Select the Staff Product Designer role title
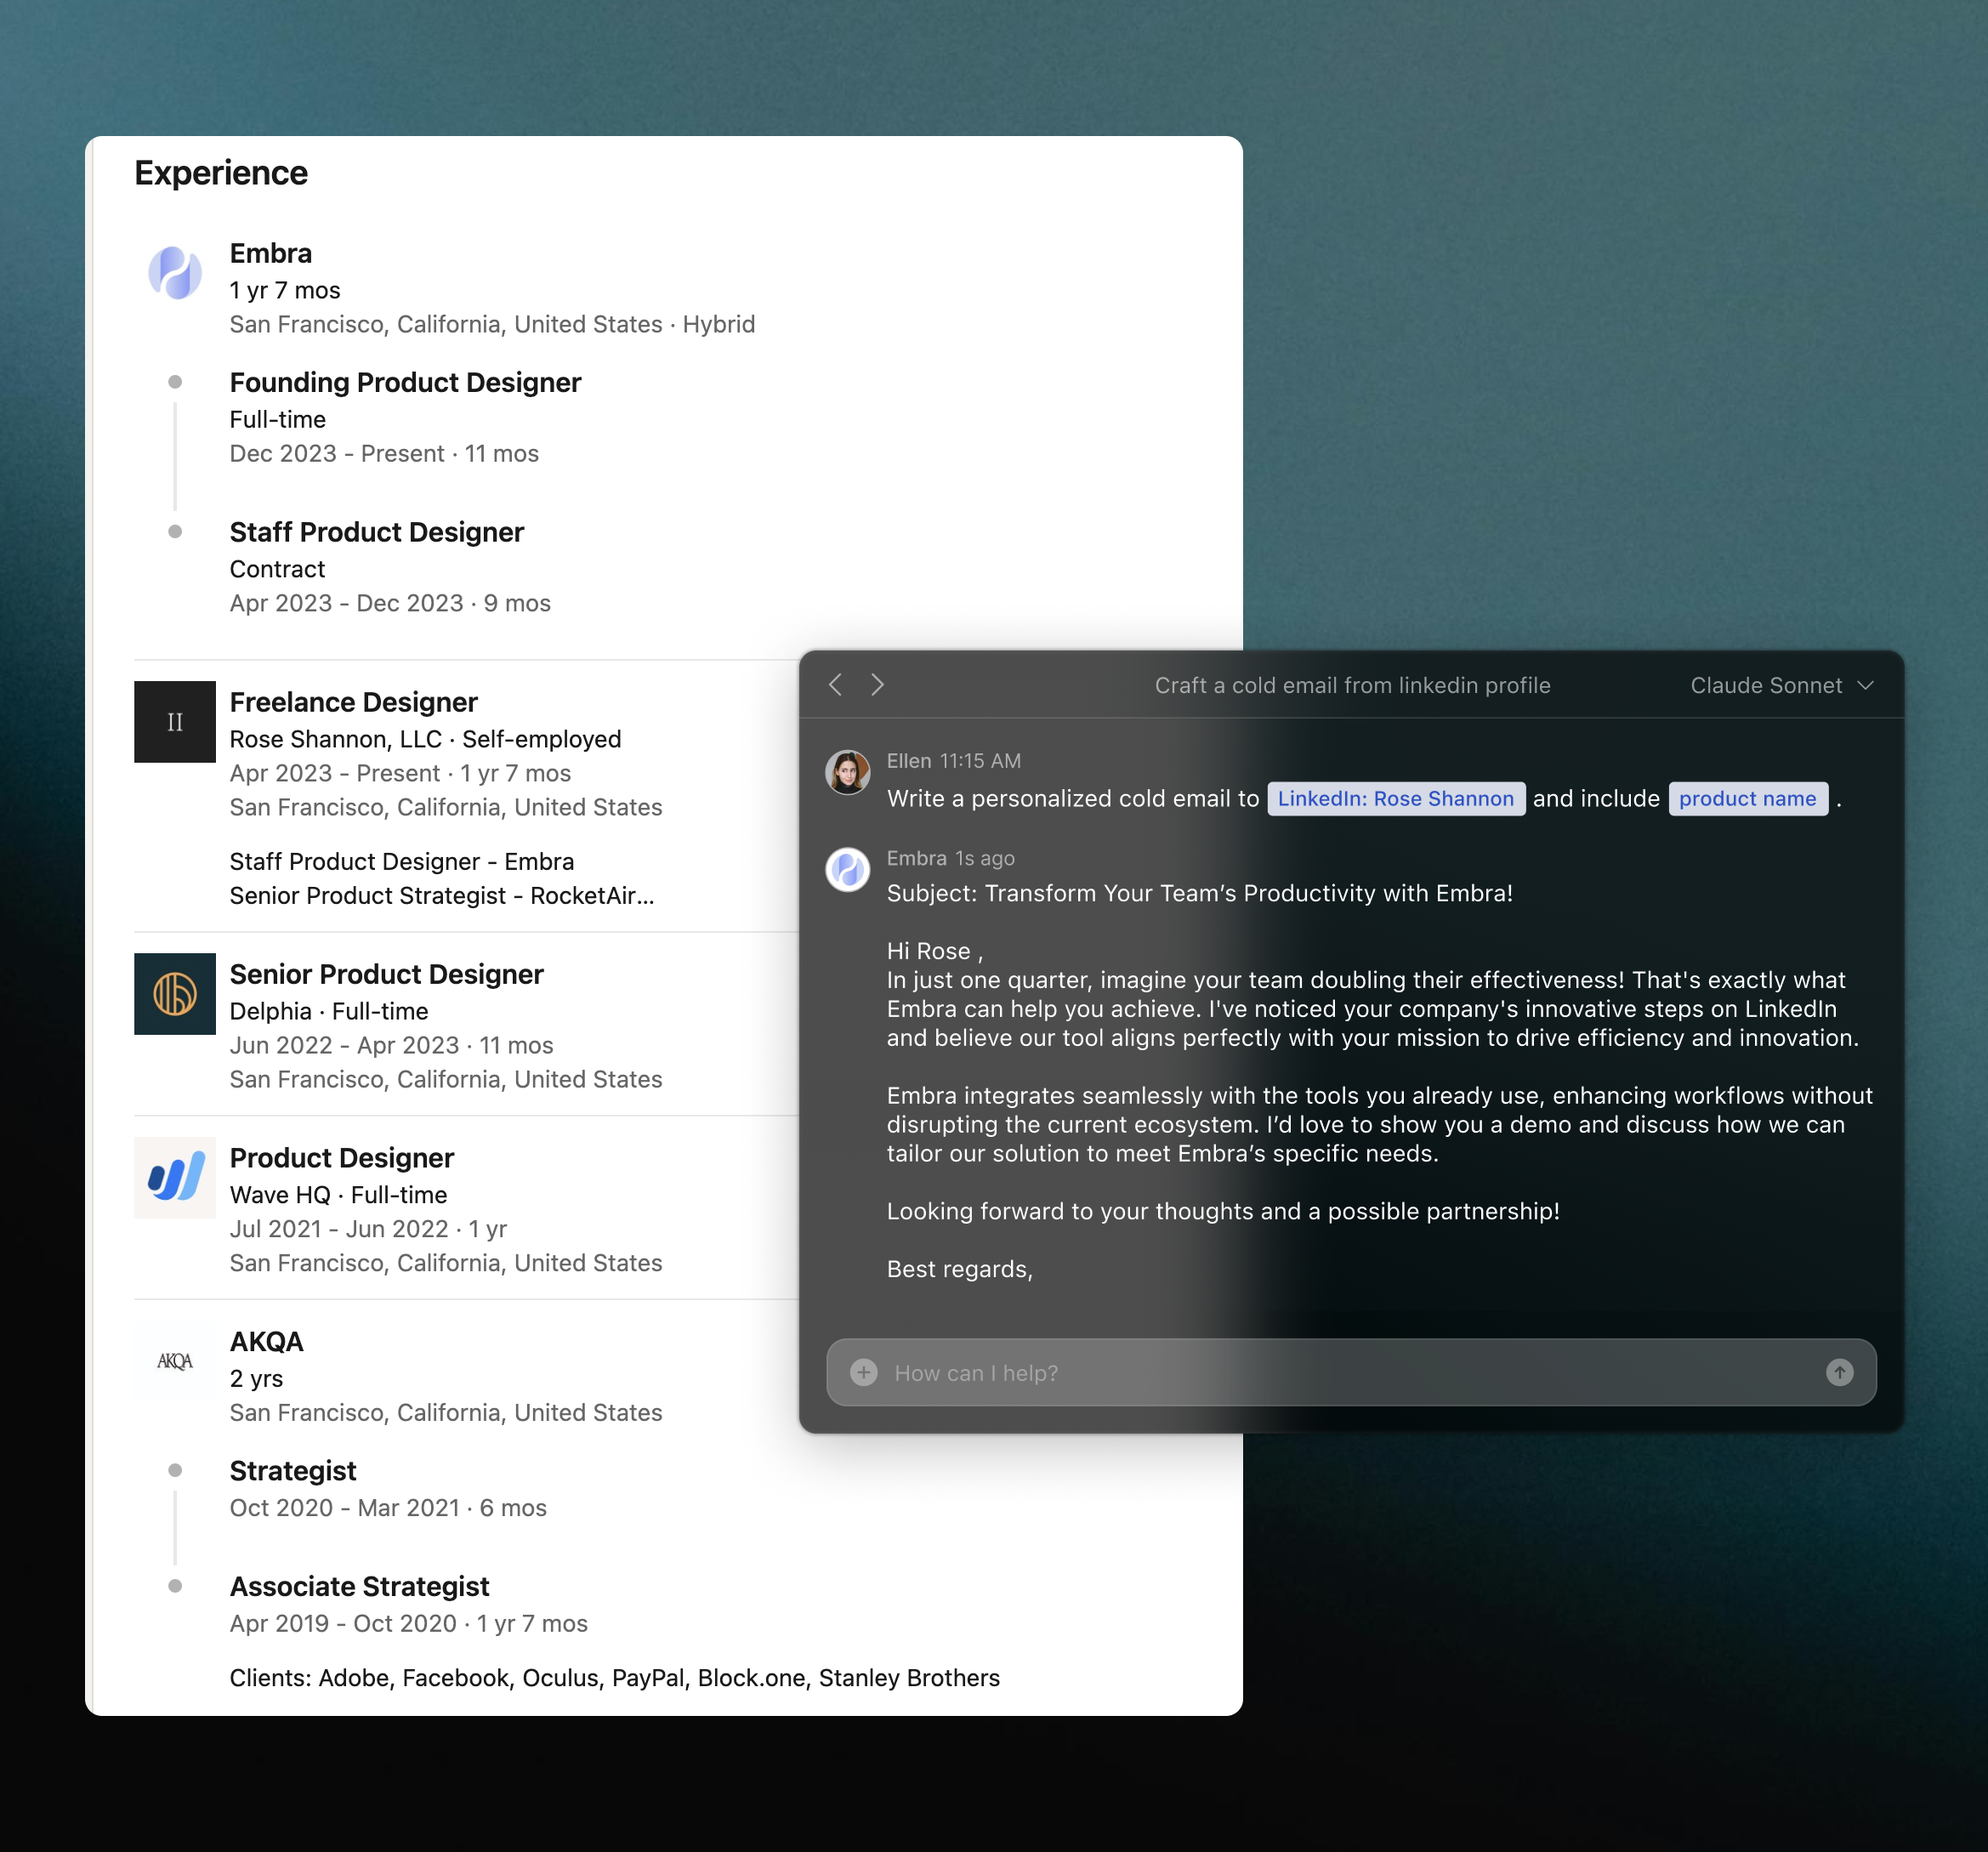This screenshot has height=1852, width=1988. tap(377, 533)
